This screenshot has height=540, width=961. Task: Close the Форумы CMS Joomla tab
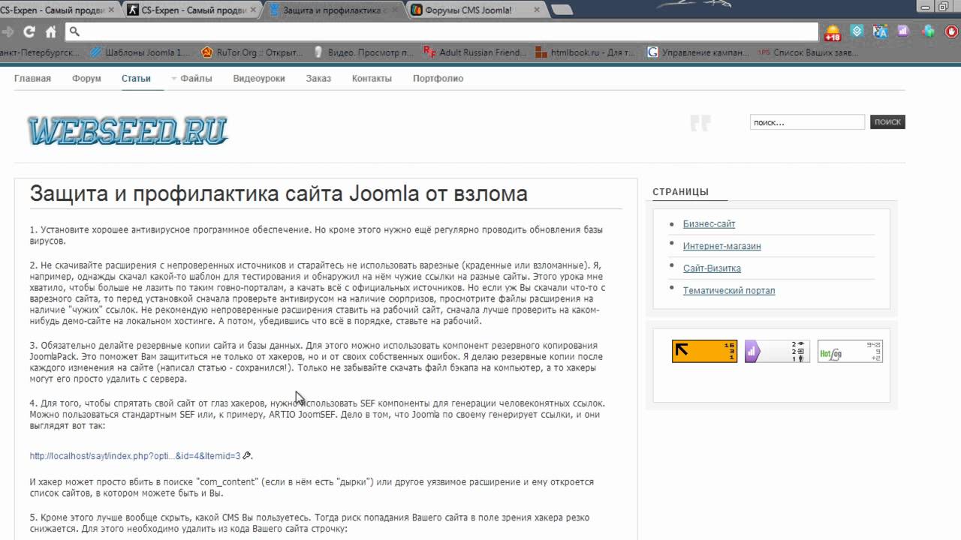tap(538, 10)
